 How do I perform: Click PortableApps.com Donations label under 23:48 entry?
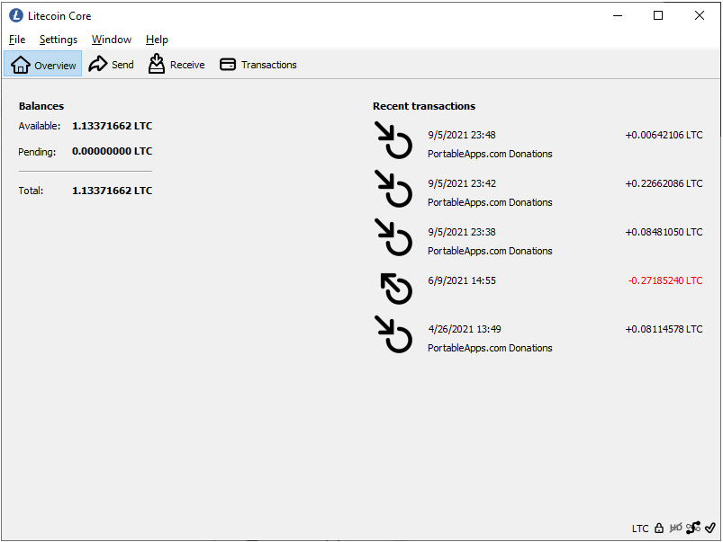click(x=490, y=154)
